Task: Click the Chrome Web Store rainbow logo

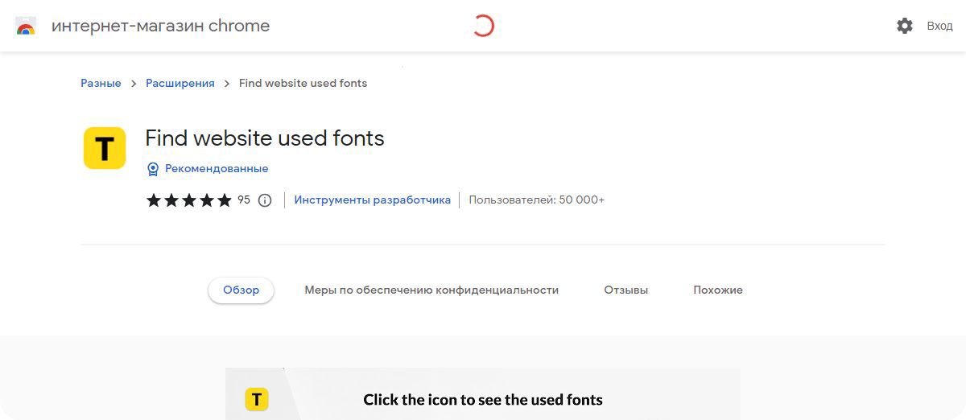Action: pyautogui.click(x=26, y=26)
